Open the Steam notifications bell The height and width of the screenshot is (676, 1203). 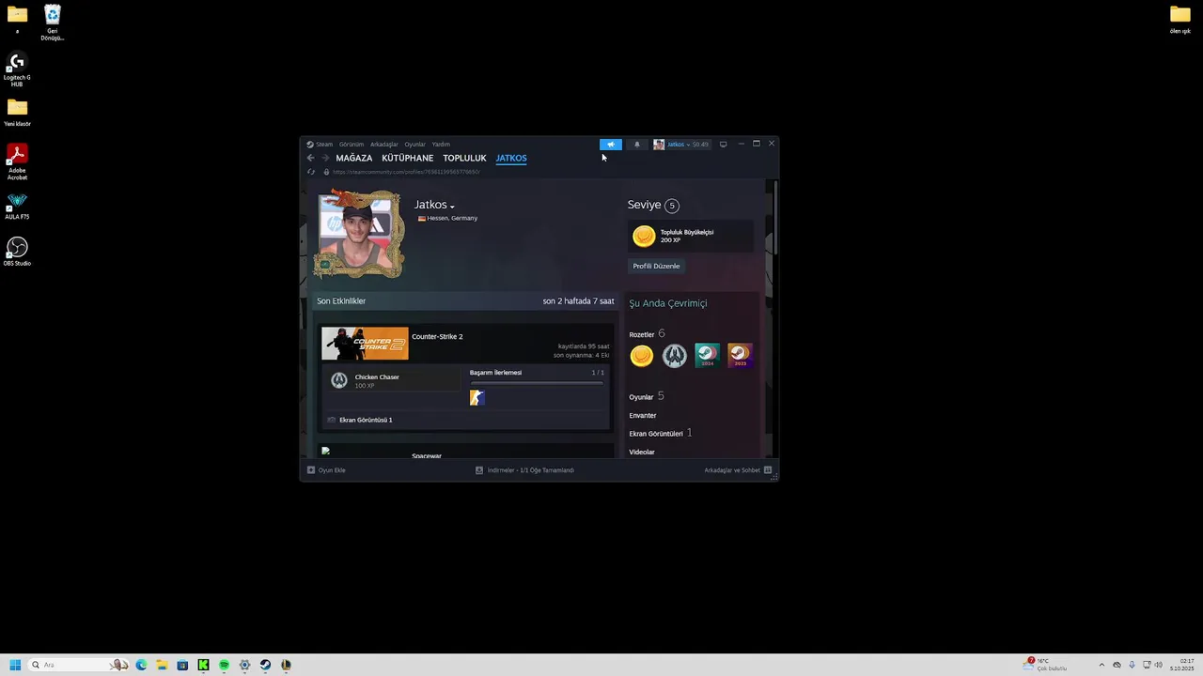tap(637, 145)
